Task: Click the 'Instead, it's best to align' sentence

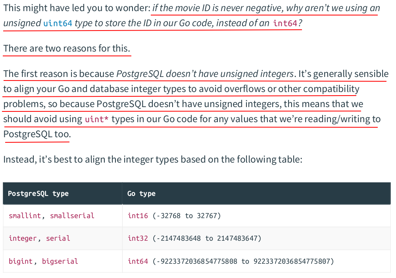Action: [x=153, y=159]
